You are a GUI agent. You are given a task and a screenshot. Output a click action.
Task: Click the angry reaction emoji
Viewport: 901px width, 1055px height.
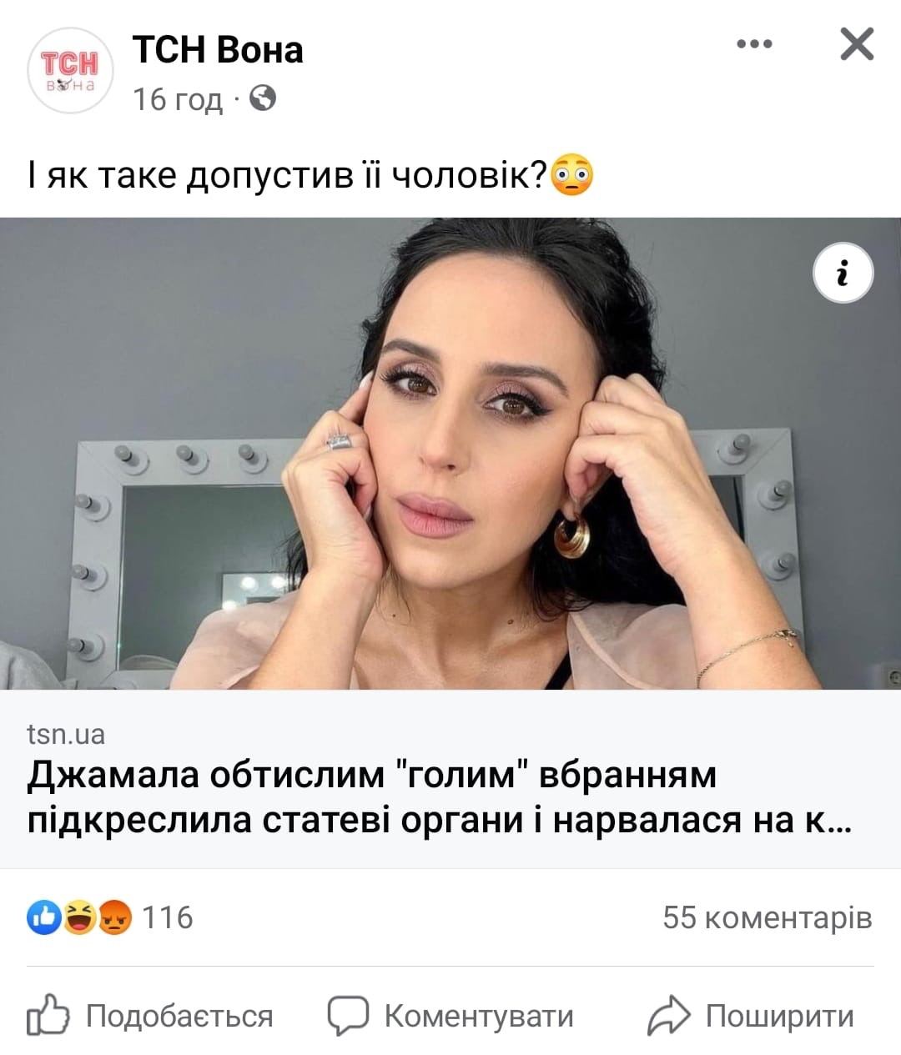coord(115,917)
